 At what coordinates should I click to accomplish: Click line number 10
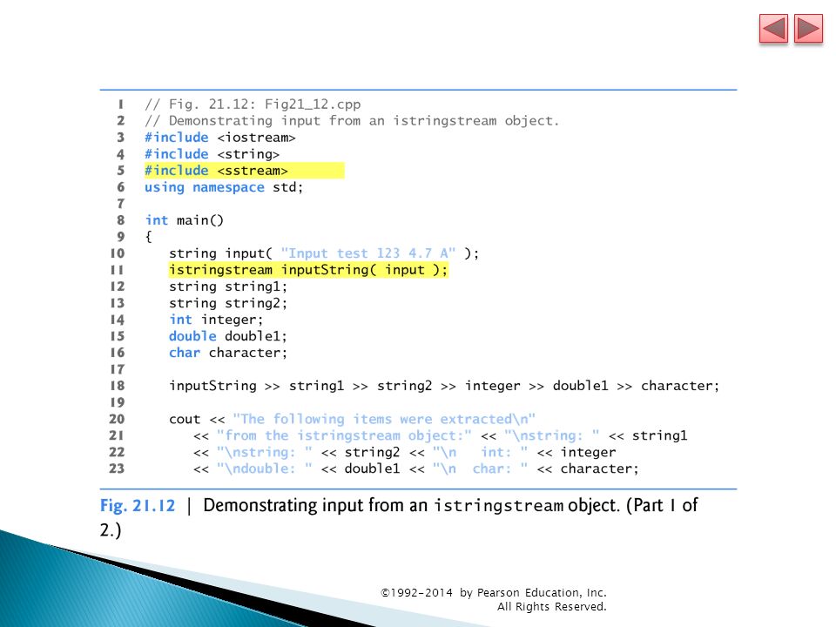[x=117, y=253]
